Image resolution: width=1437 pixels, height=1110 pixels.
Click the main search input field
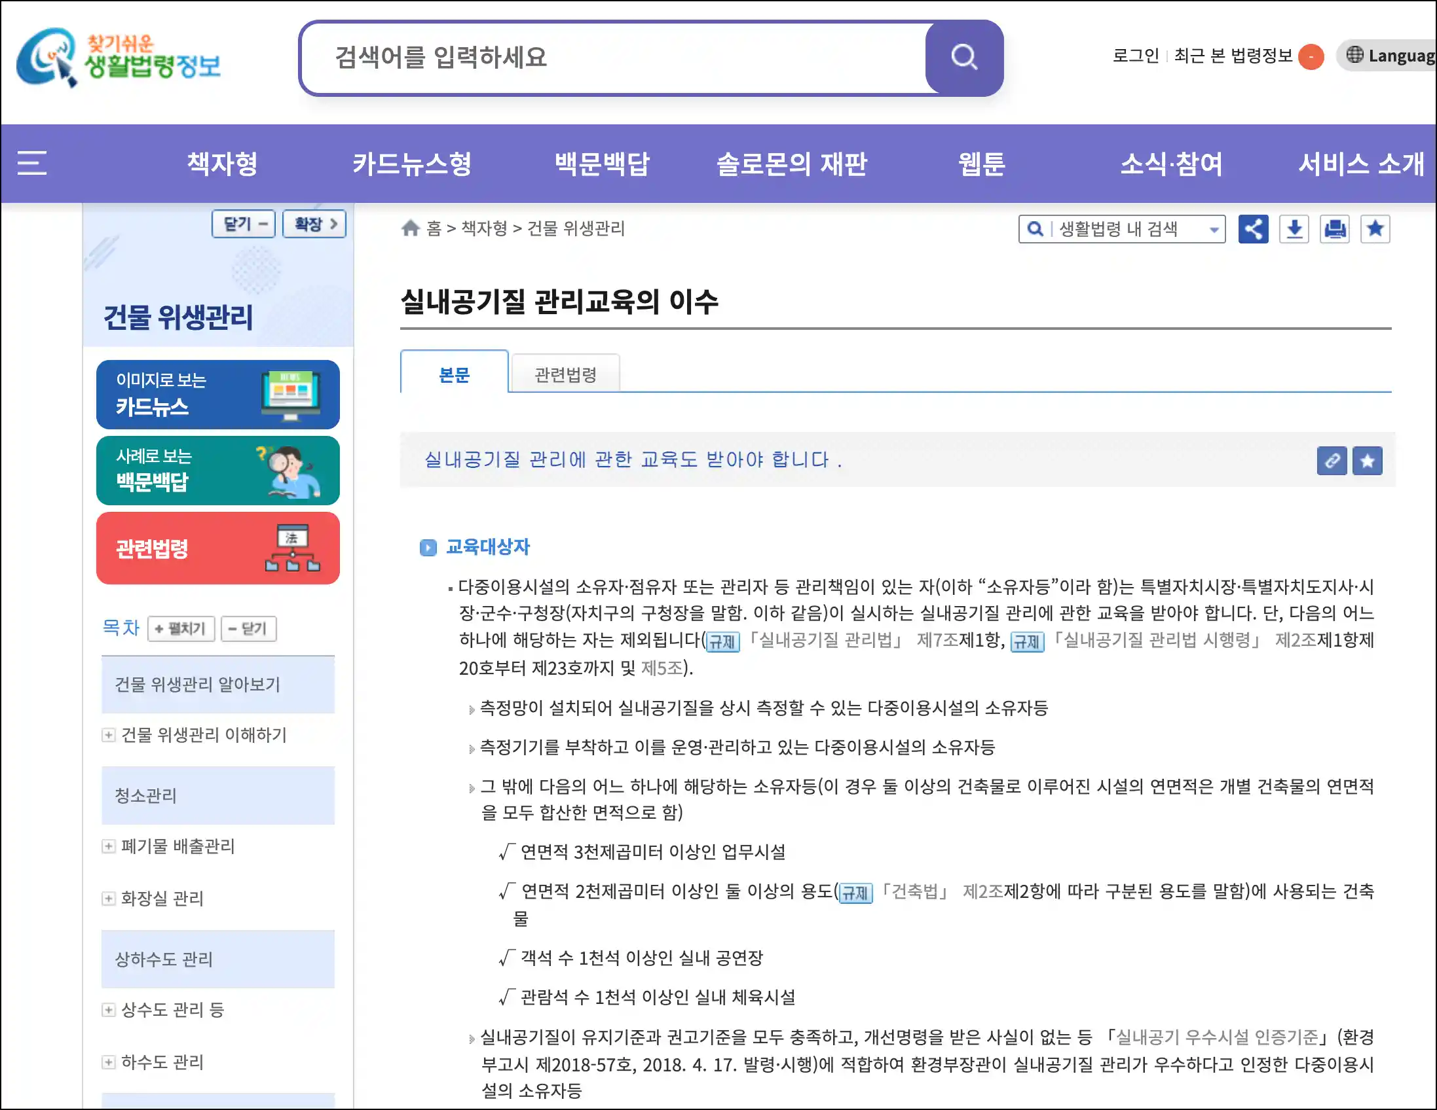click(612, 58)
